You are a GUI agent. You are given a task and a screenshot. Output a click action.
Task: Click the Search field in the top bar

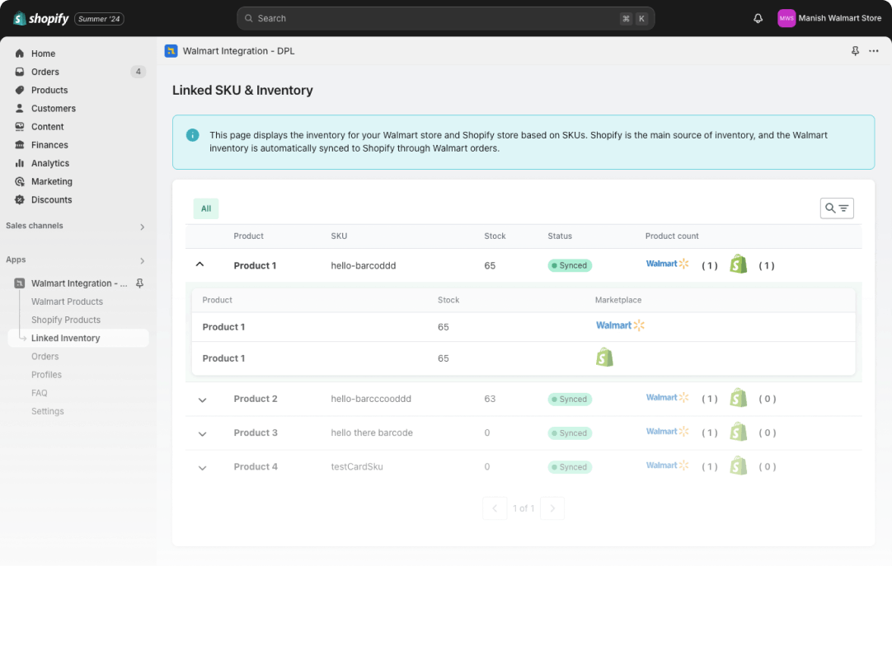click(x=445, y=18)
